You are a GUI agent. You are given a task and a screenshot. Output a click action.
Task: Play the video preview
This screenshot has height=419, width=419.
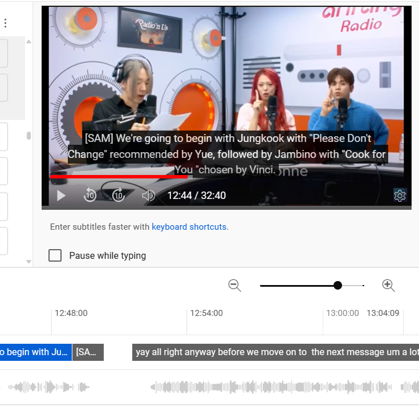(61, 196)
